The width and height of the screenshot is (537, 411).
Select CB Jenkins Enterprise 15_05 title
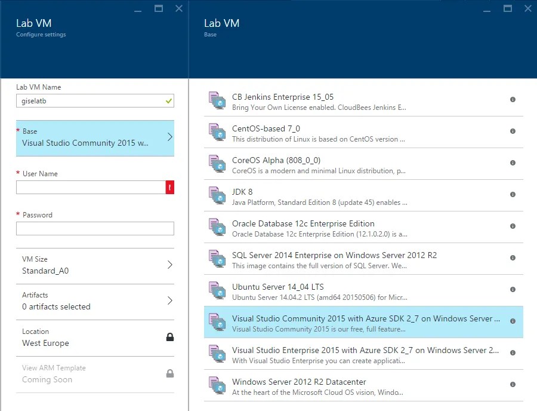click(x=283, y=97)
